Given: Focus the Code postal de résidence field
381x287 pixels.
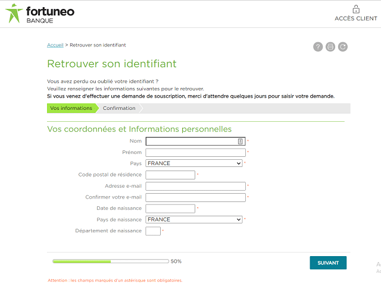Looking at the screenshot, I should [x=170, y=175].
